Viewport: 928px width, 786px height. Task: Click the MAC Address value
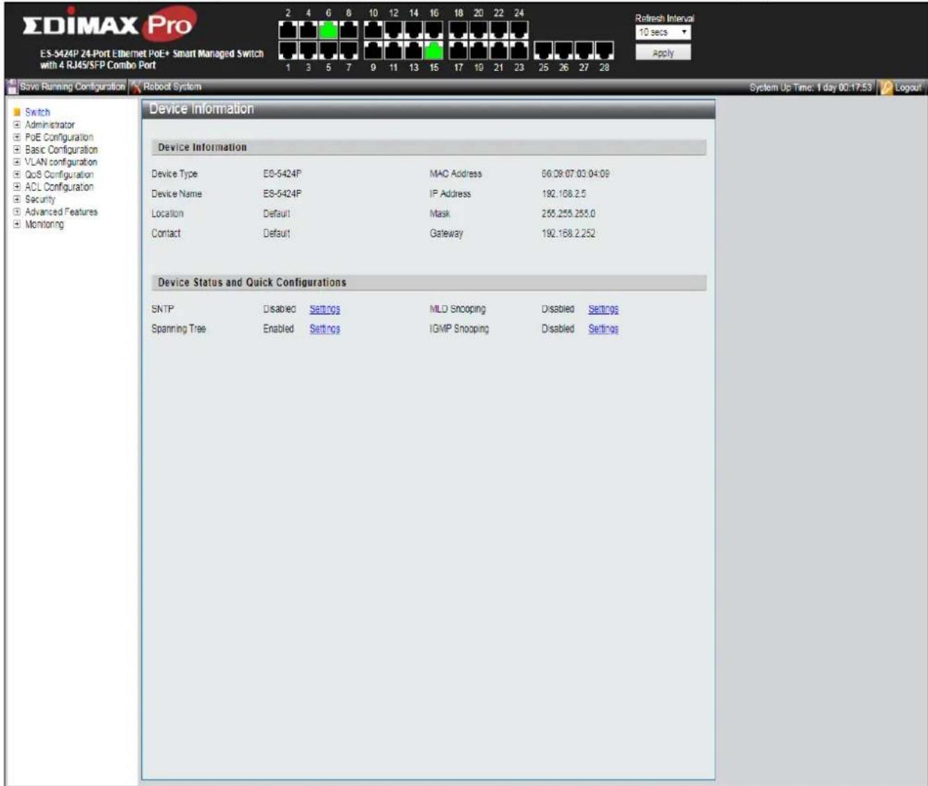[575, 174]
